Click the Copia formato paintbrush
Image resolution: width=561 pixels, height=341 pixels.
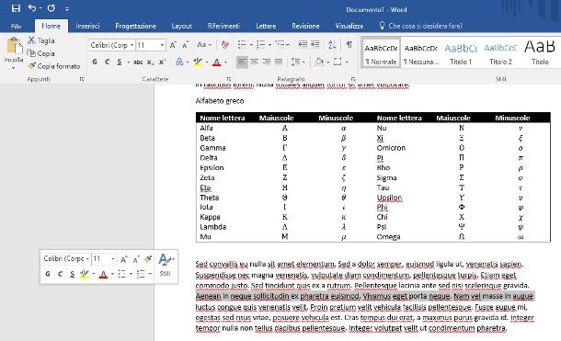point(53,66)
